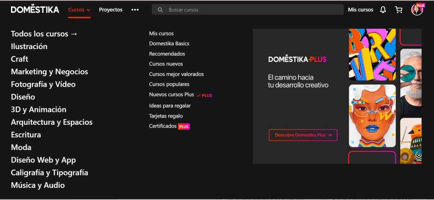This screenshot has height=200, width=434.
Task: Open Recomendados link
Action: pyautogui.click(x=167, y=54)
